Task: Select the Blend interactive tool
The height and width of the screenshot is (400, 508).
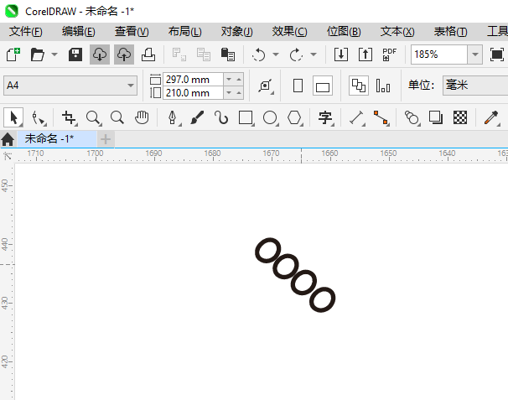Action: 412,117
